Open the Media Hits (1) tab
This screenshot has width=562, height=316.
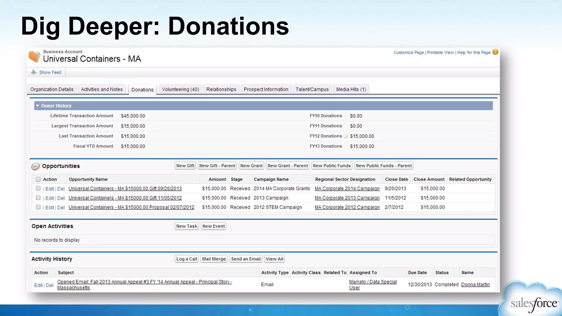pyautogui.click(x=351, y=89)
